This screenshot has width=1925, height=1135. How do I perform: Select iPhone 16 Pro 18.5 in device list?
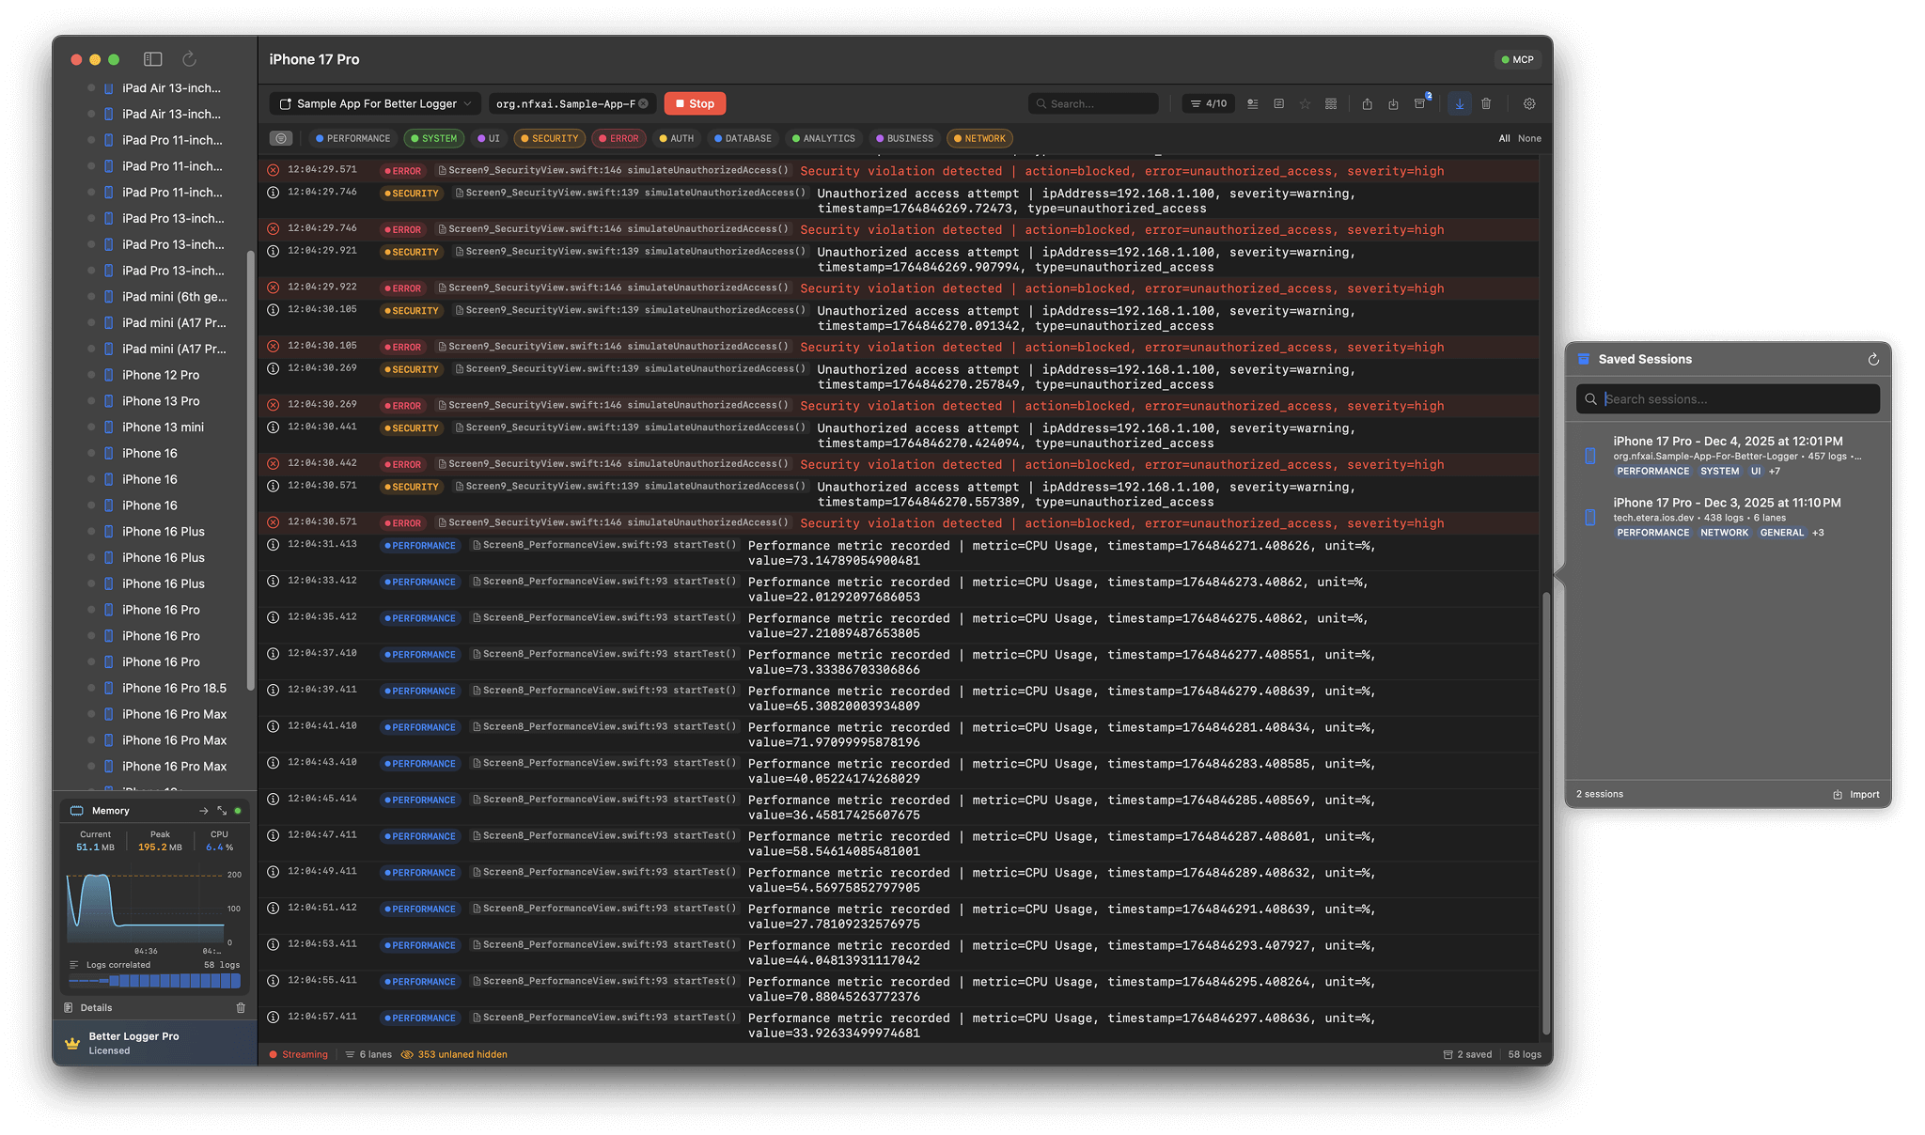174,688
